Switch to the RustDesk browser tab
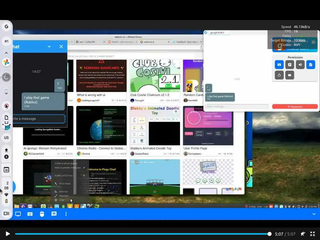 187,42
